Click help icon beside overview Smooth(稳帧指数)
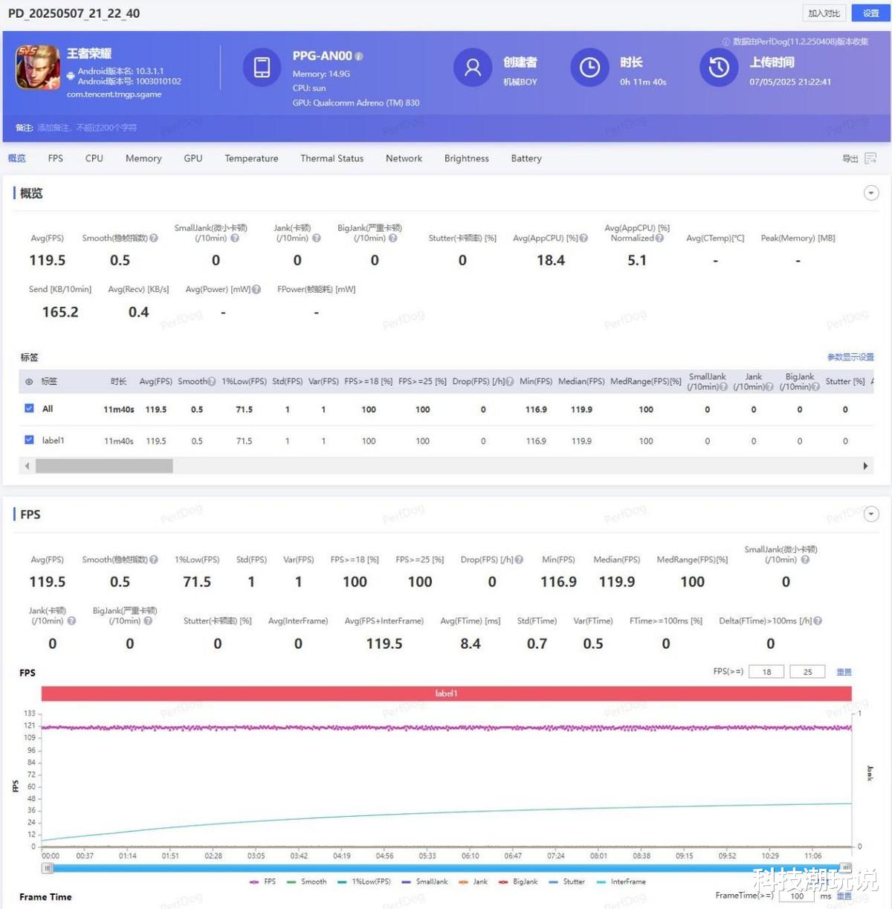892x909 pixels. 154,239
